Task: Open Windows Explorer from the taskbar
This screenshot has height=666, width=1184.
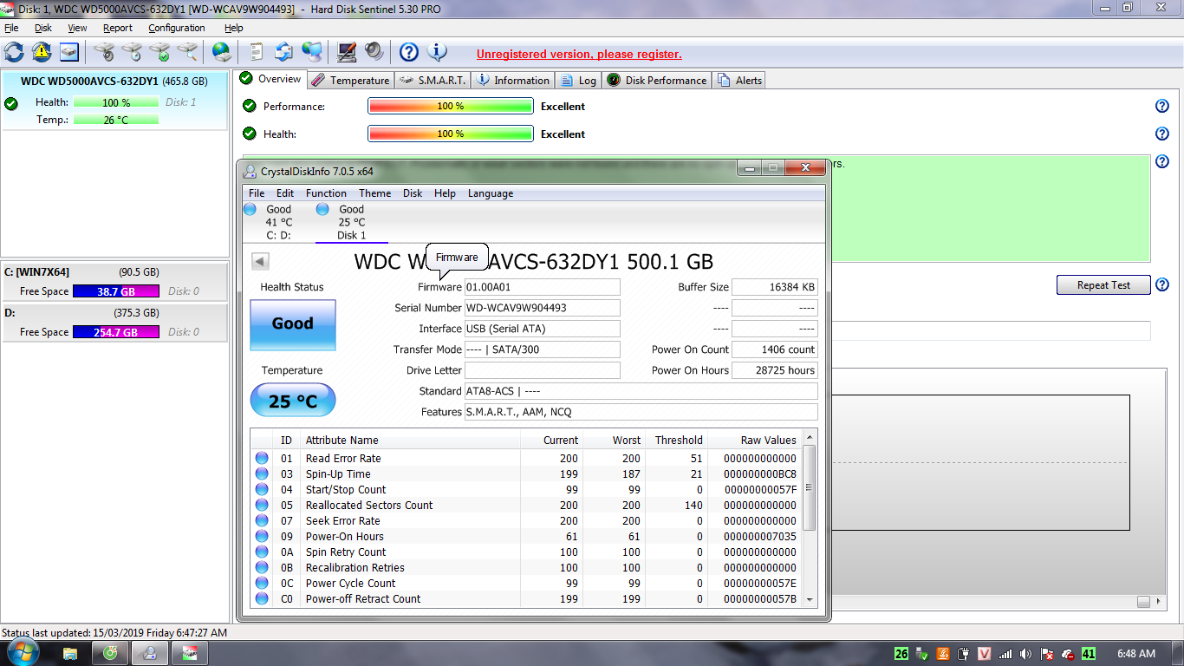Action: (x=70, y=653)
